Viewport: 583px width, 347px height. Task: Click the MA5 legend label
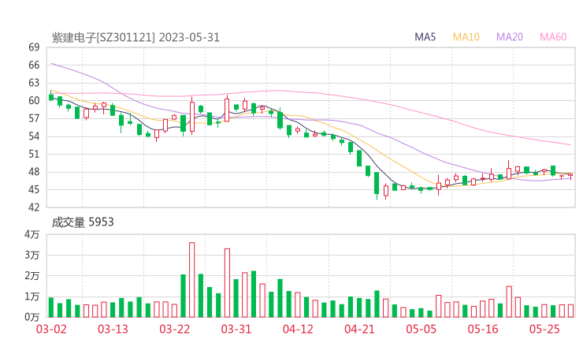425,37
